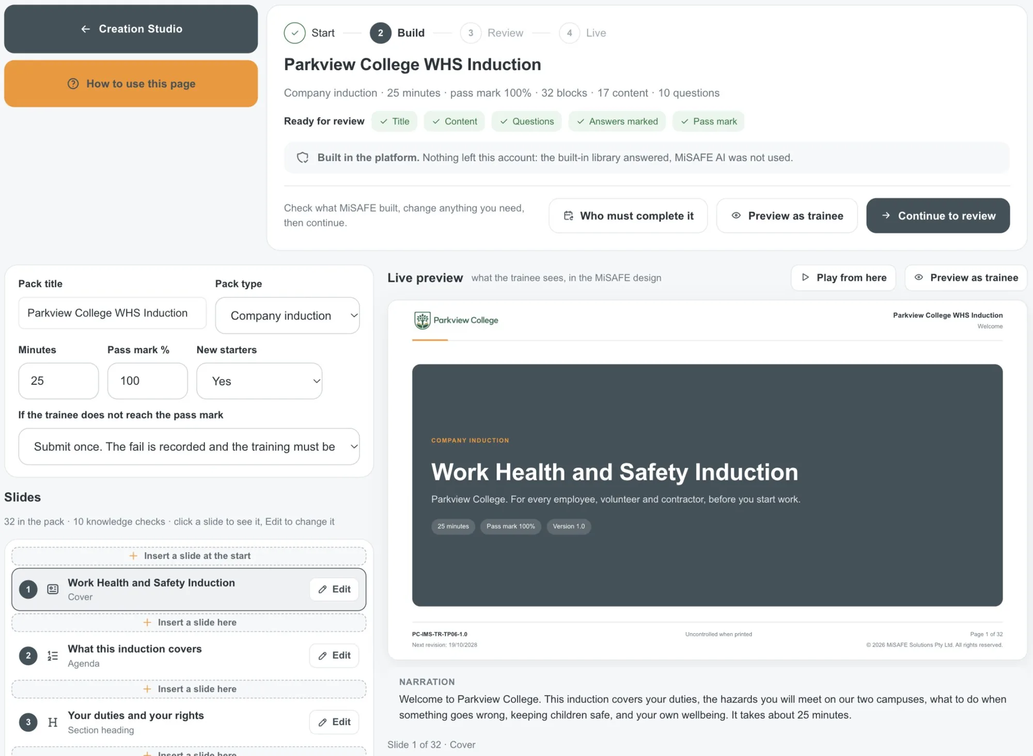Start Play from here
This screenshot has width=1033, height=756.
pyautogui.click(x=843, y=278)
